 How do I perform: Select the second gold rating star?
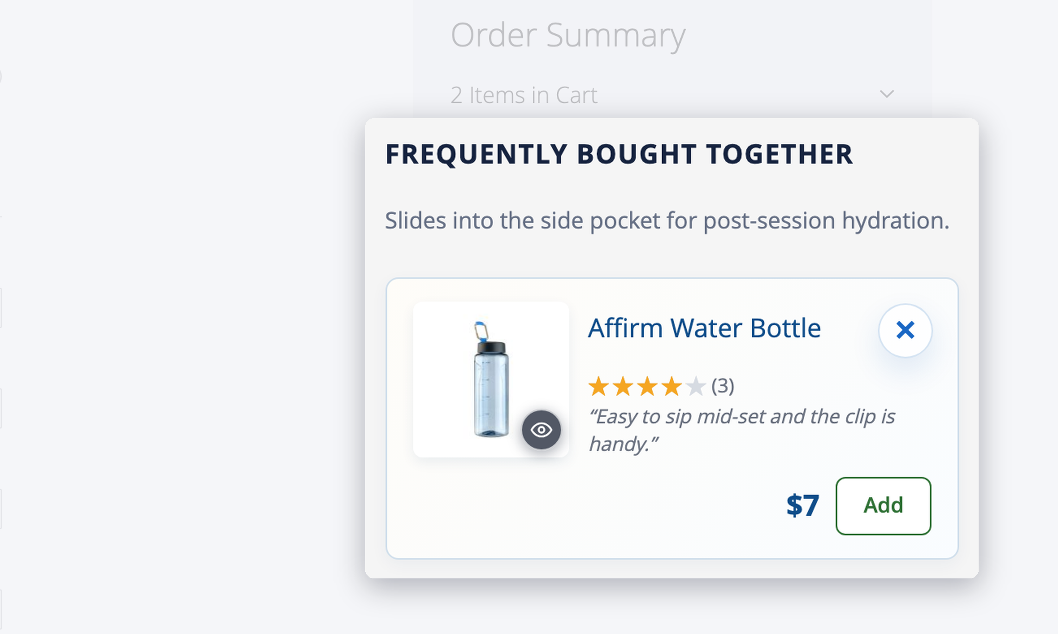(x=623, y=386)
